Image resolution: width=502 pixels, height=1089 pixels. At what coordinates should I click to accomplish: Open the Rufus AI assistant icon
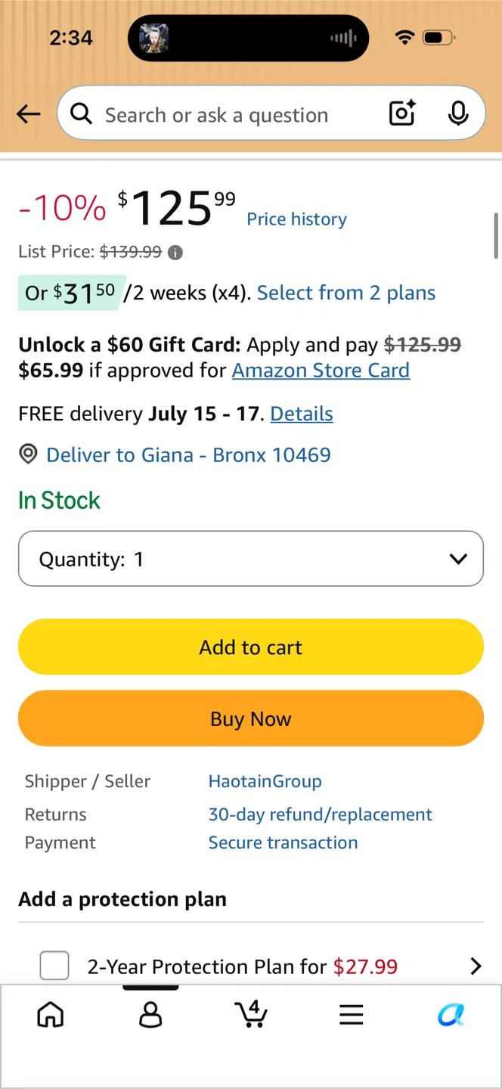(451, 1015)
